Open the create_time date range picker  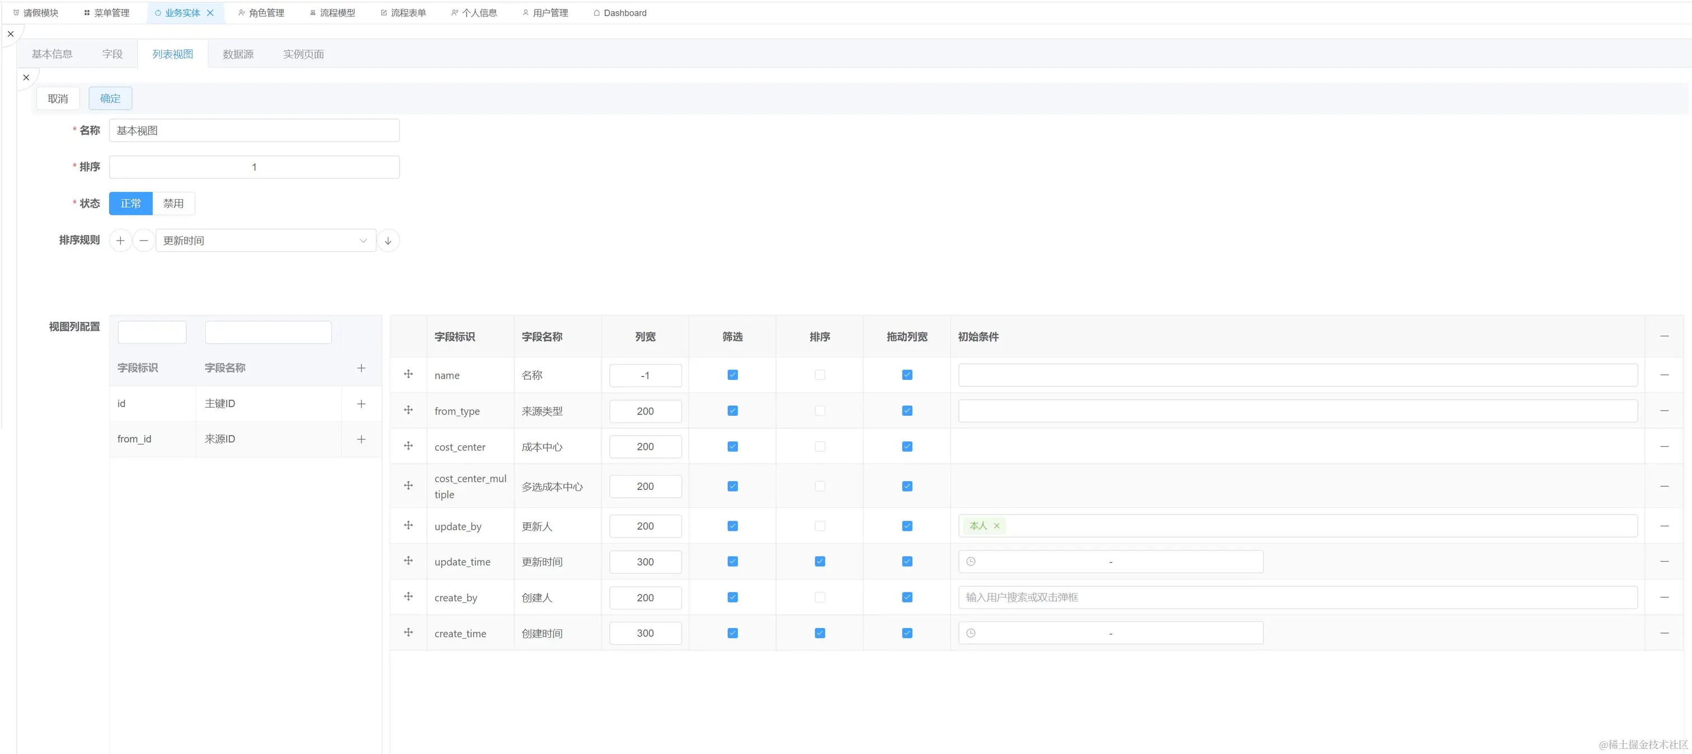[1110, 633]
